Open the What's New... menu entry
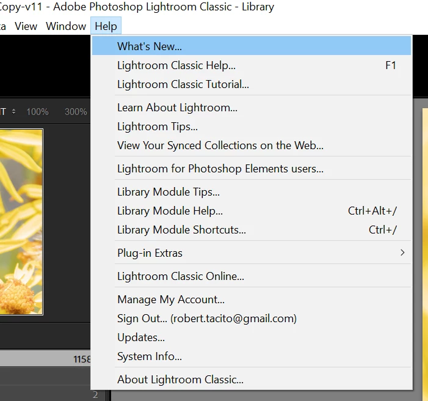 pyautogui.click(x=252, y=46)
